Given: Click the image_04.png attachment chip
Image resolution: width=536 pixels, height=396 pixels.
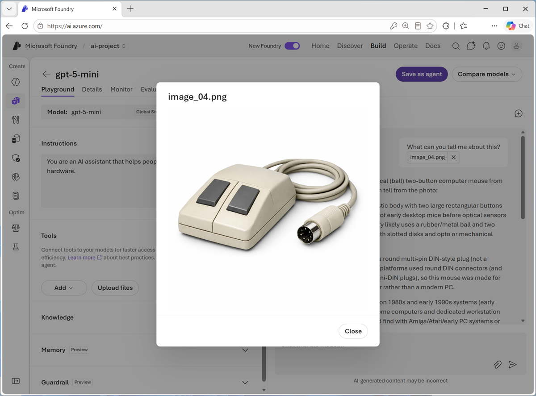Looking at the screenshot, I should click(x=427, y=157).
